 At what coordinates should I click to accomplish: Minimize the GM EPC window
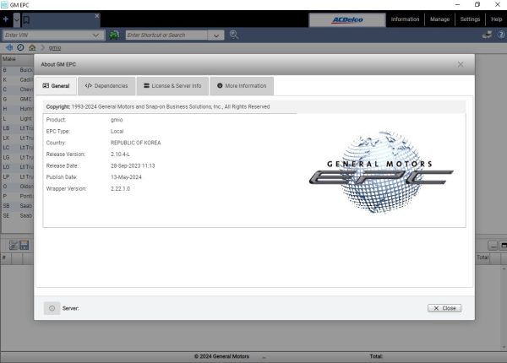tap(457, 4)
